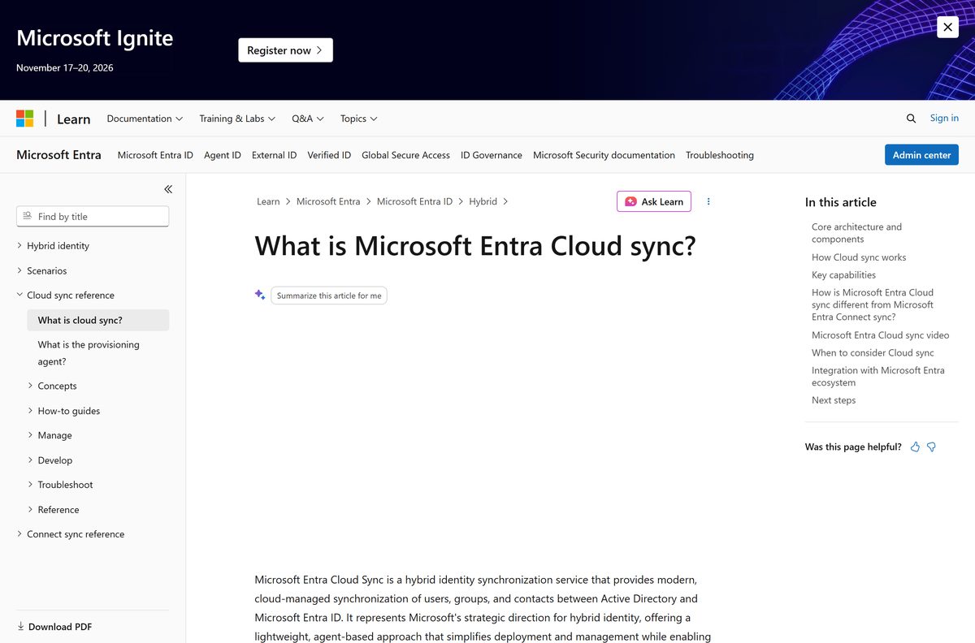Open the ID Governance nav item
975x643 pixels.
[492, 155]
